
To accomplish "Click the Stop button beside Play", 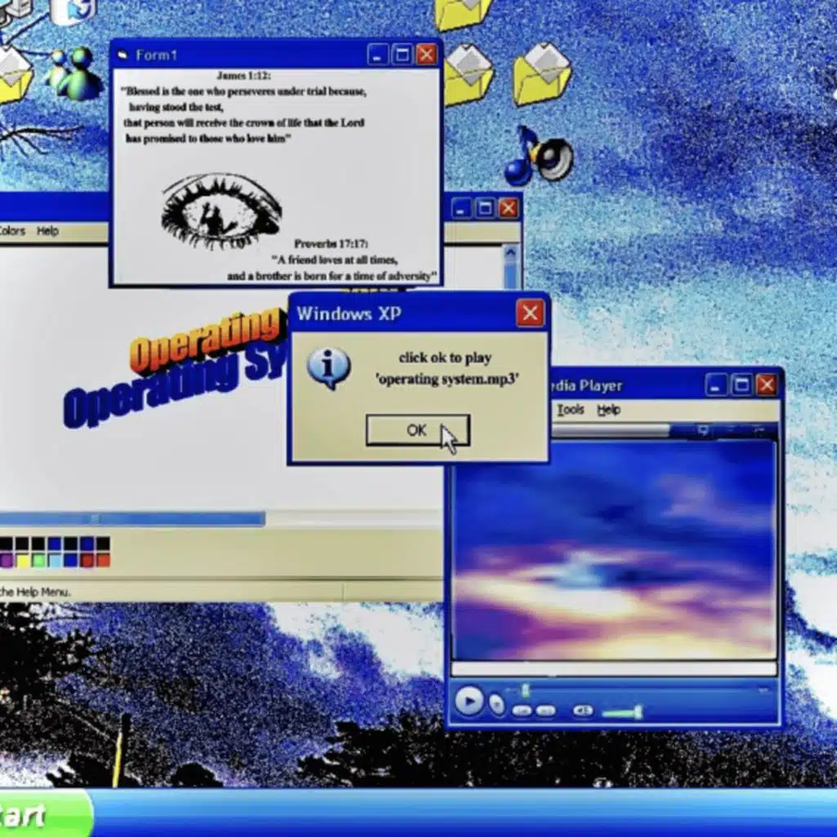I will point(496,704).
